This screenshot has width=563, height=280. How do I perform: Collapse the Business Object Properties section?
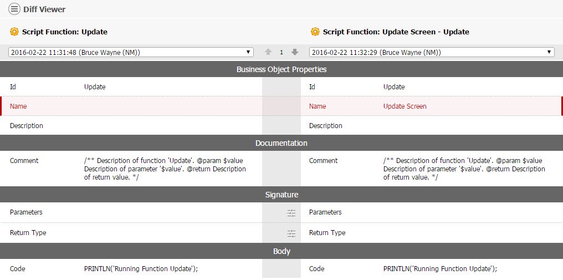(x=281, y=69)
